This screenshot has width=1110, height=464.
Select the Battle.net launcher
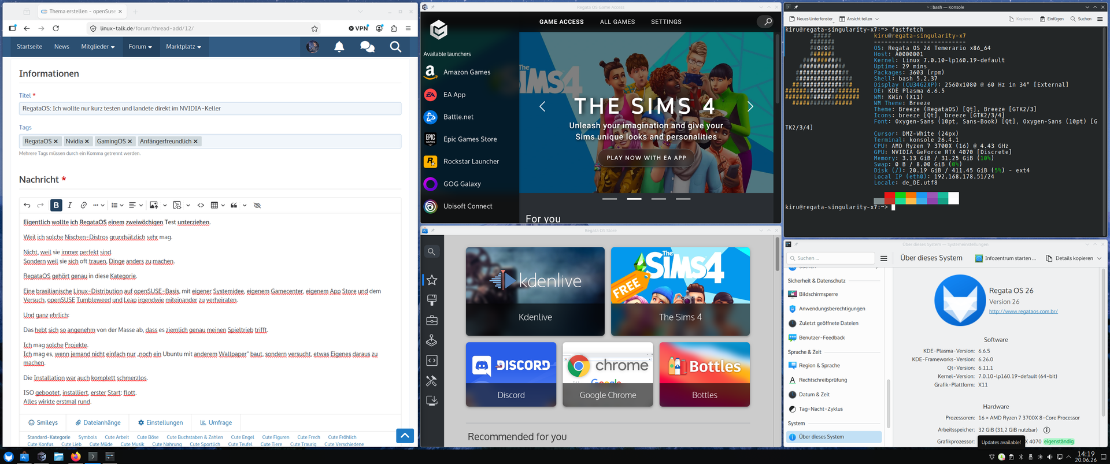449,117
